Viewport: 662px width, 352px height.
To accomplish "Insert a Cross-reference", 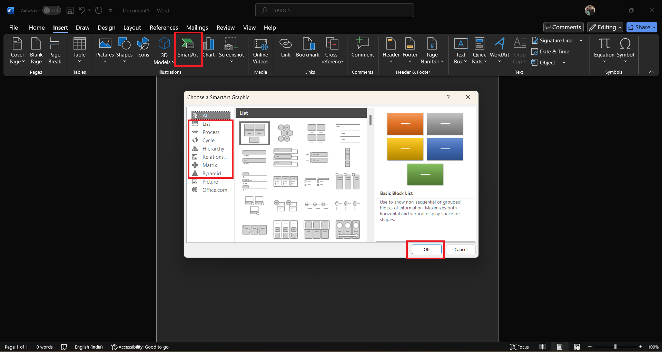I will pyautogui.click(x=332, y=51).
